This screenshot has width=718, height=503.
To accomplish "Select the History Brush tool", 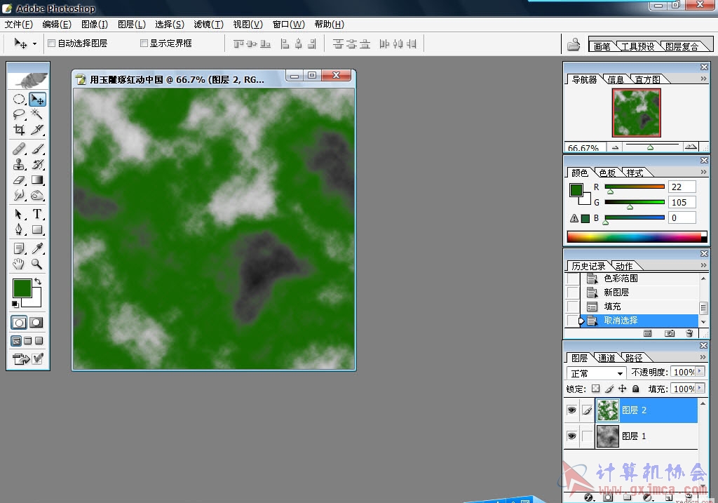I will click(x=37, y=164).
